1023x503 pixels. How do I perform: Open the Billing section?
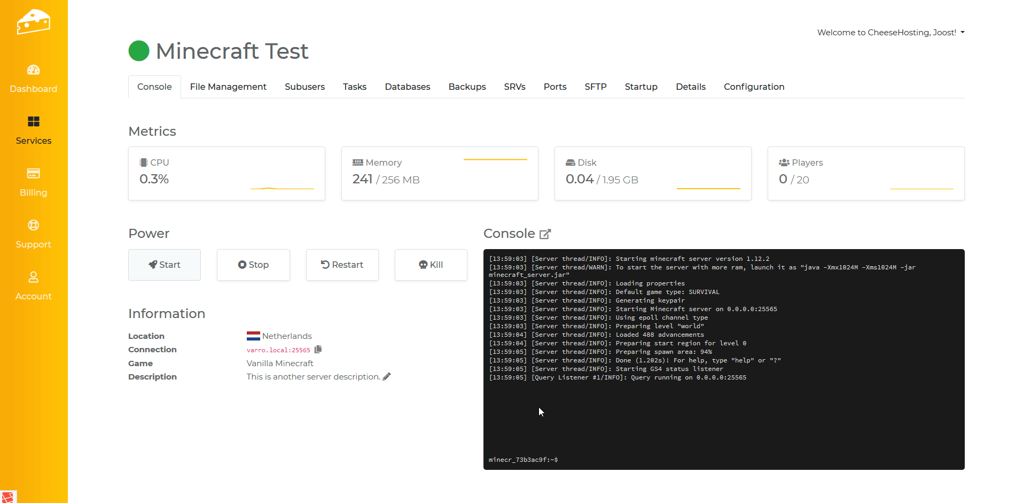pos(33,182)
